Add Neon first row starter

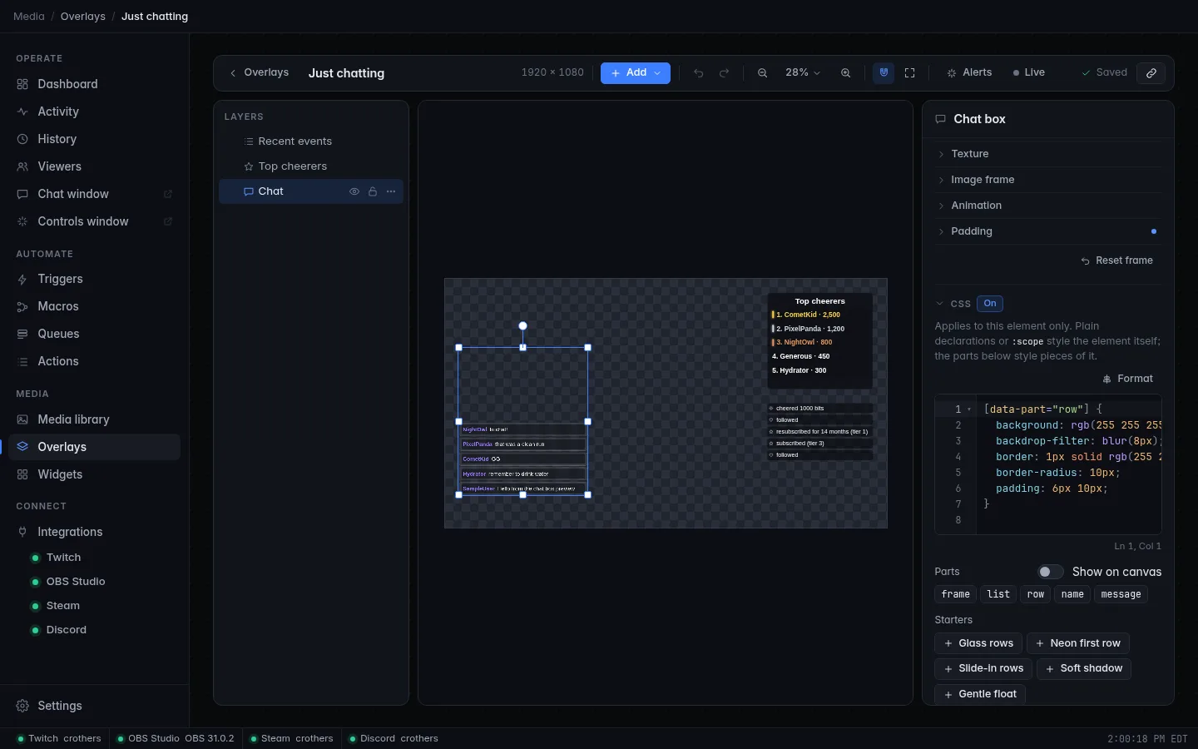(1078, 643)
